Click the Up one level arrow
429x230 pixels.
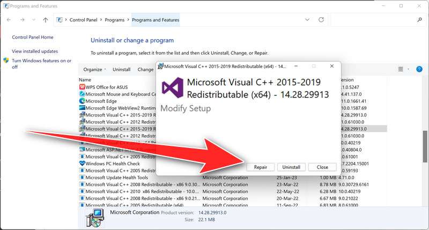pos(46,20)
